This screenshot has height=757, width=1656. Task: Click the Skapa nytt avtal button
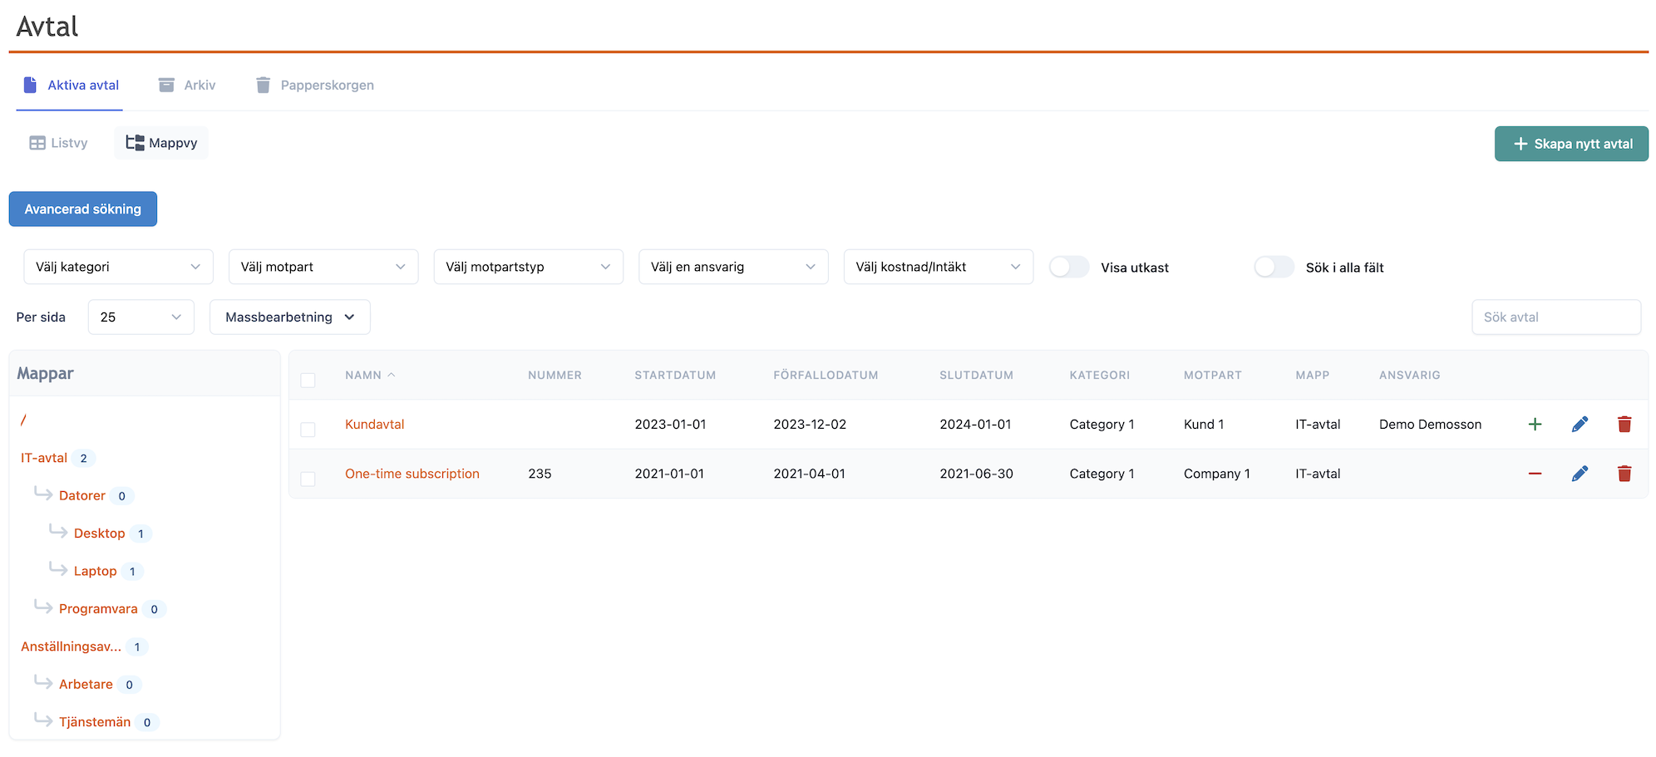1570,144
